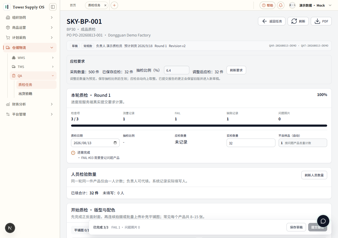Click the 平台管理 settings icon
The width and height of the screenshot is (338, 238).
tap(8, 114)
